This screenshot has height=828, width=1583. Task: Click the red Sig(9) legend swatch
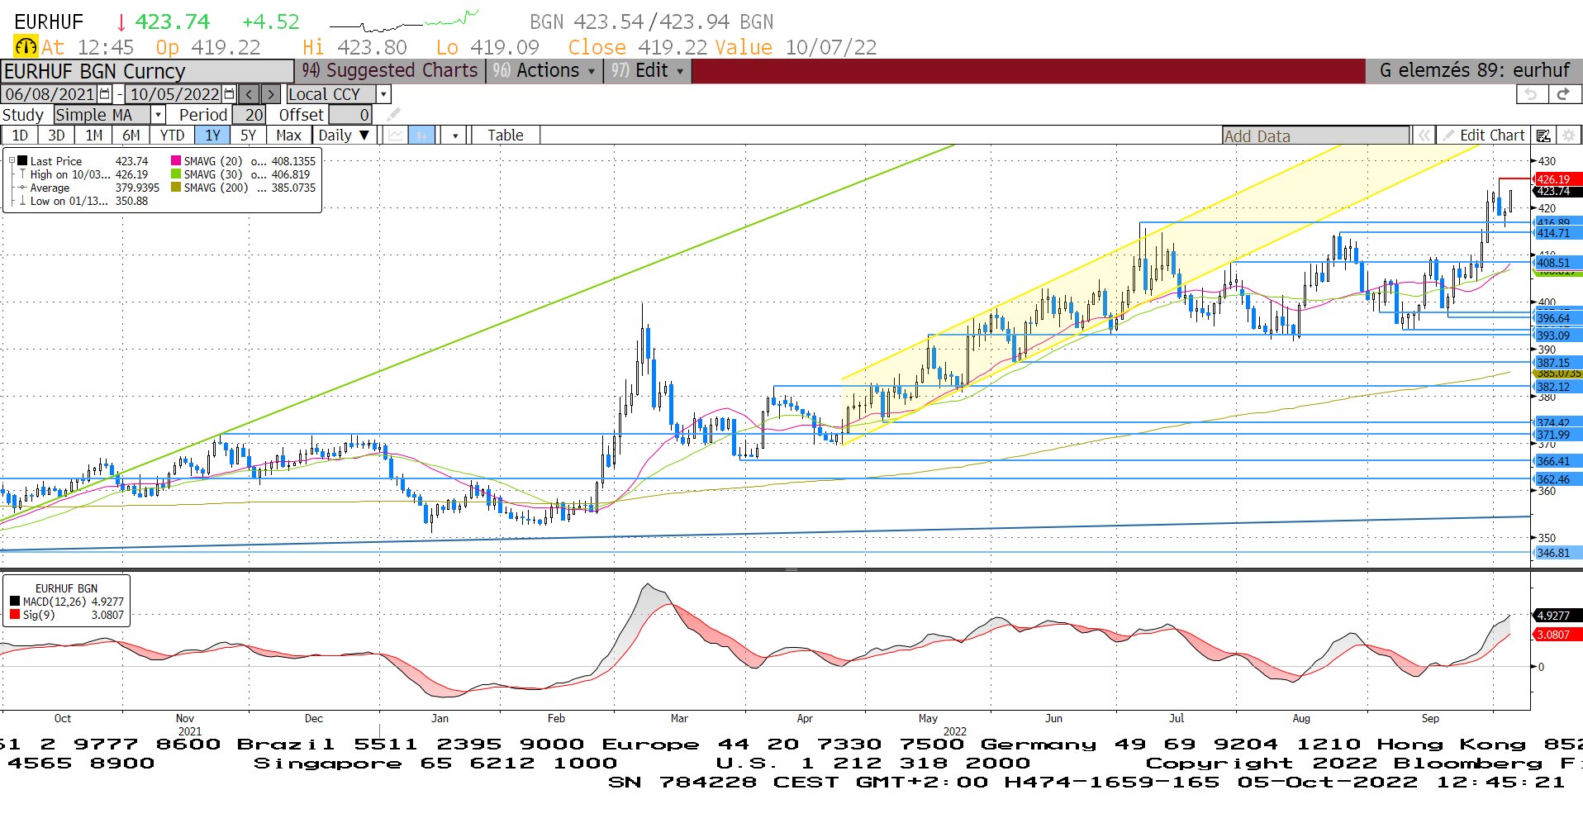[x=15, y=615]
